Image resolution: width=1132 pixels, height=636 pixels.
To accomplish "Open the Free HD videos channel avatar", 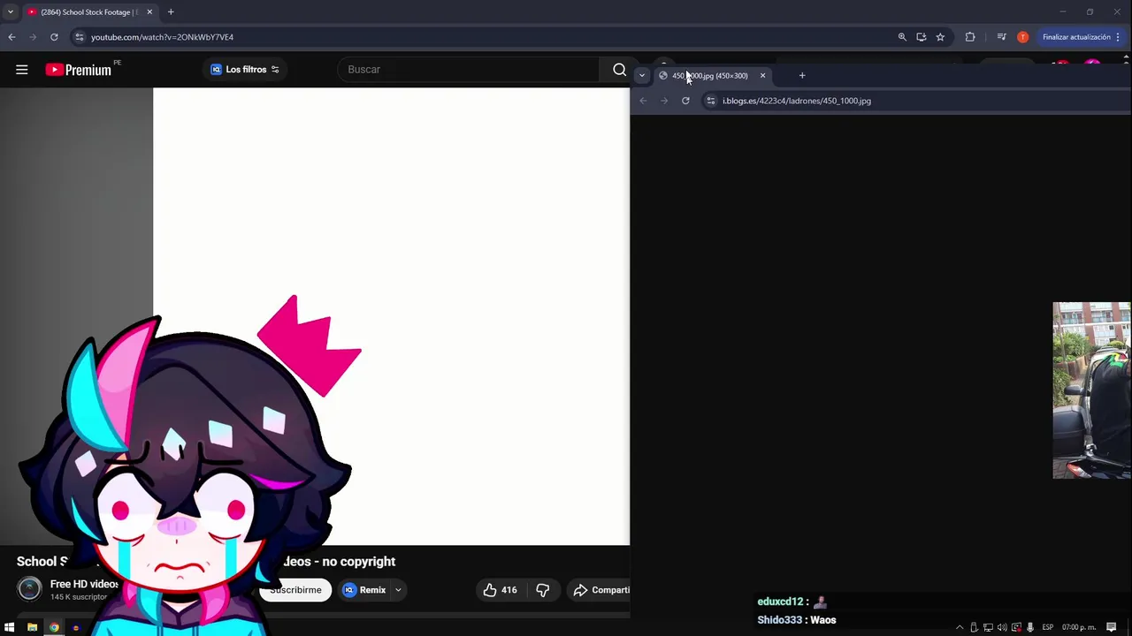I will 29,589.
